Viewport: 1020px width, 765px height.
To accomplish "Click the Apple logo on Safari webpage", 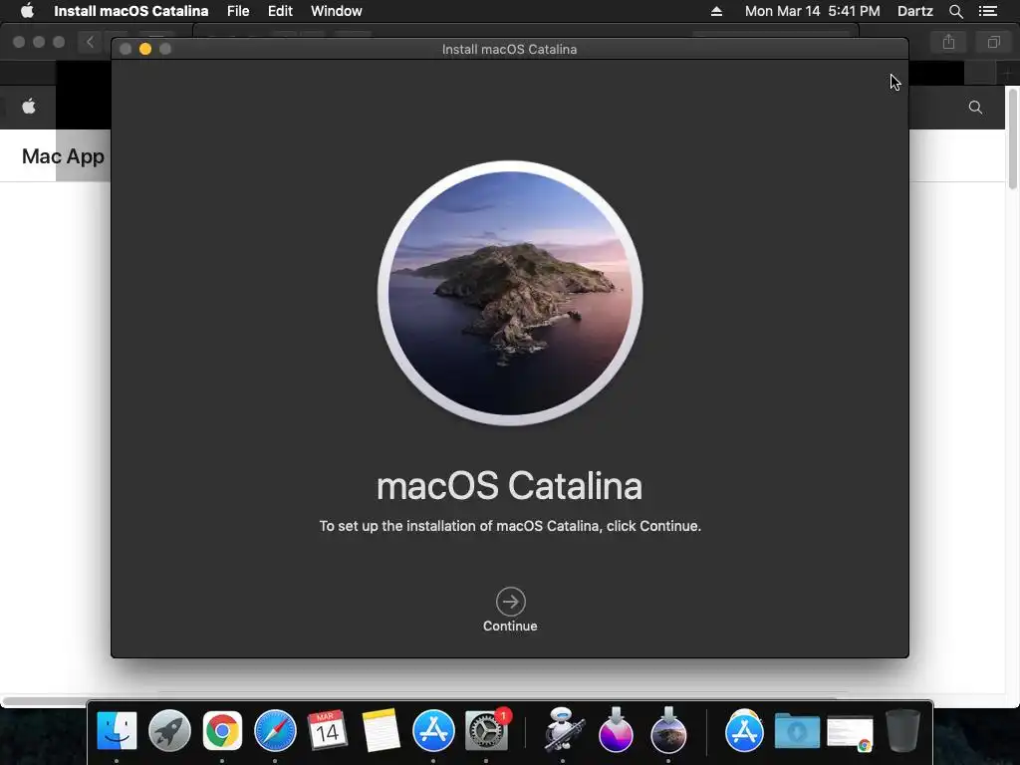I will coord(29,106).
